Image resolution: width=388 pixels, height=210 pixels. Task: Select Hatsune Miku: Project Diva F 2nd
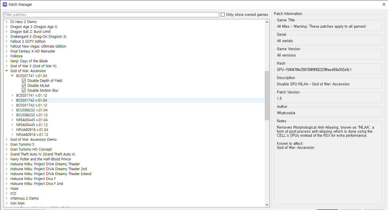pos(37,184)
